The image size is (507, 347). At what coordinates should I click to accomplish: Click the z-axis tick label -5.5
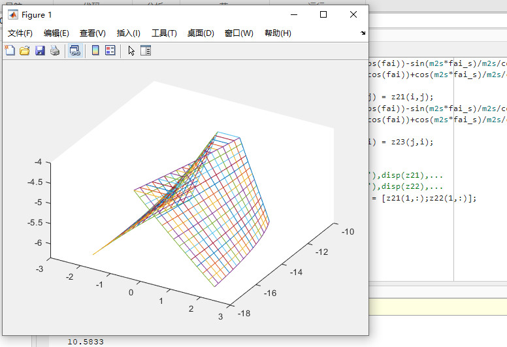pos(35,222)
